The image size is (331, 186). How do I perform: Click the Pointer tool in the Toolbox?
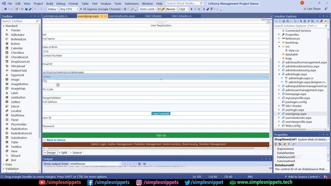pos(16,30)
